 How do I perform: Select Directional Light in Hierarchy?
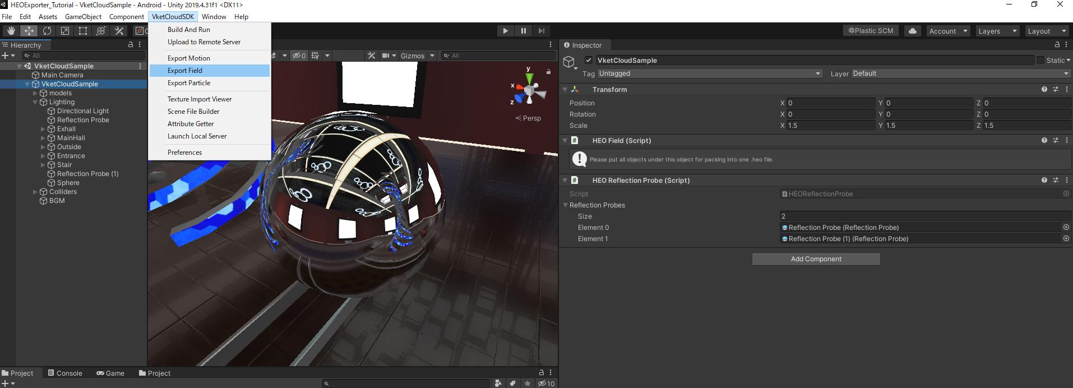pyautogui.click(x=83, y=111)
